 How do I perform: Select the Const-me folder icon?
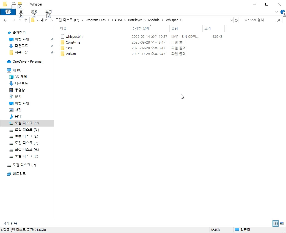(62, 42)
